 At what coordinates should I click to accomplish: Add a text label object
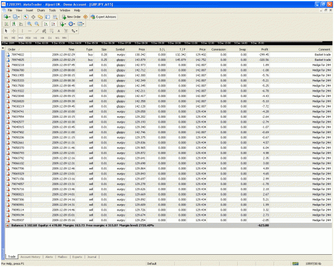pos(66,31)
